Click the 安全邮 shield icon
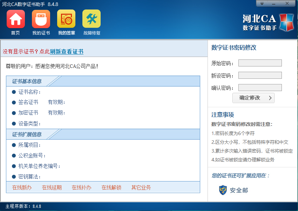This screenshot has height=211, width=298. coord(223,190)
